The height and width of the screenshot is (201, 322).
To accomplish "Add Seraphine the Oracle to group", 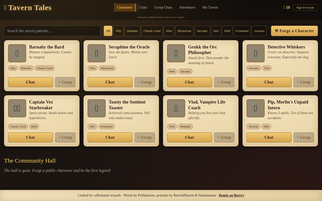I will tap(145, 82).
